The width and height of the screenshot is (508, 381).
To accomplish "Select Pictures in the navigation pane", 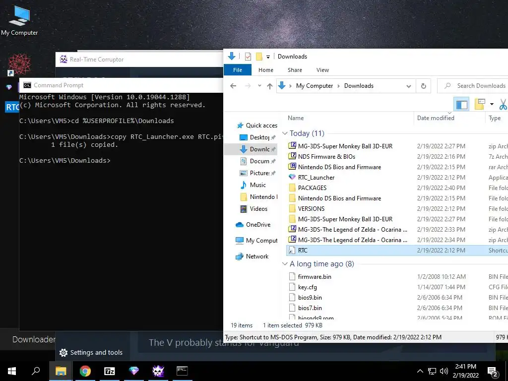I will tap(257, 173).
